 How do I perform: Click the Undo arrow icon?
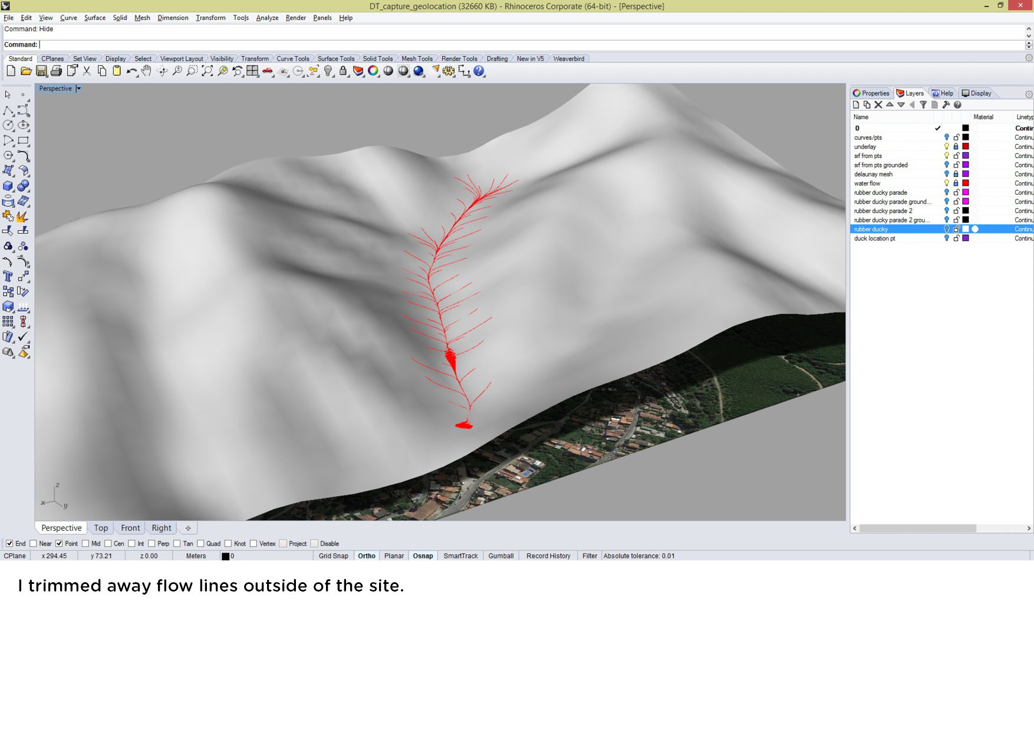click(131, 71)
